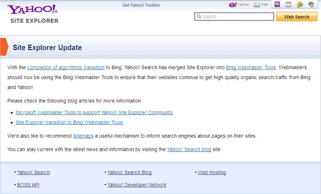Open the Bing Webmaster Tools link
This screenshot has height=194, width=321.
(251, 67)
